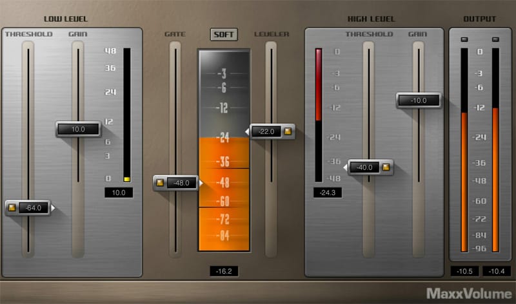Click the HIGH LEVEL section title
Screen dimensions: 516x304
(x=372, y=19)
